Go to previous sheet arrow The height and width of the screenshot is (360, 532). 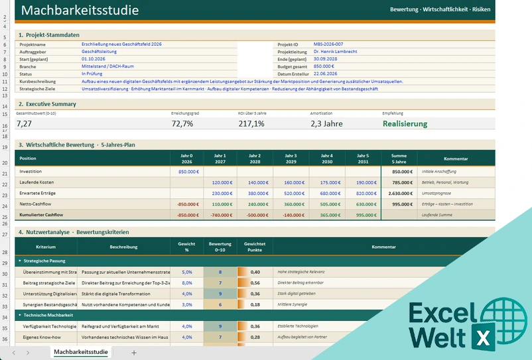coord(14,353)
